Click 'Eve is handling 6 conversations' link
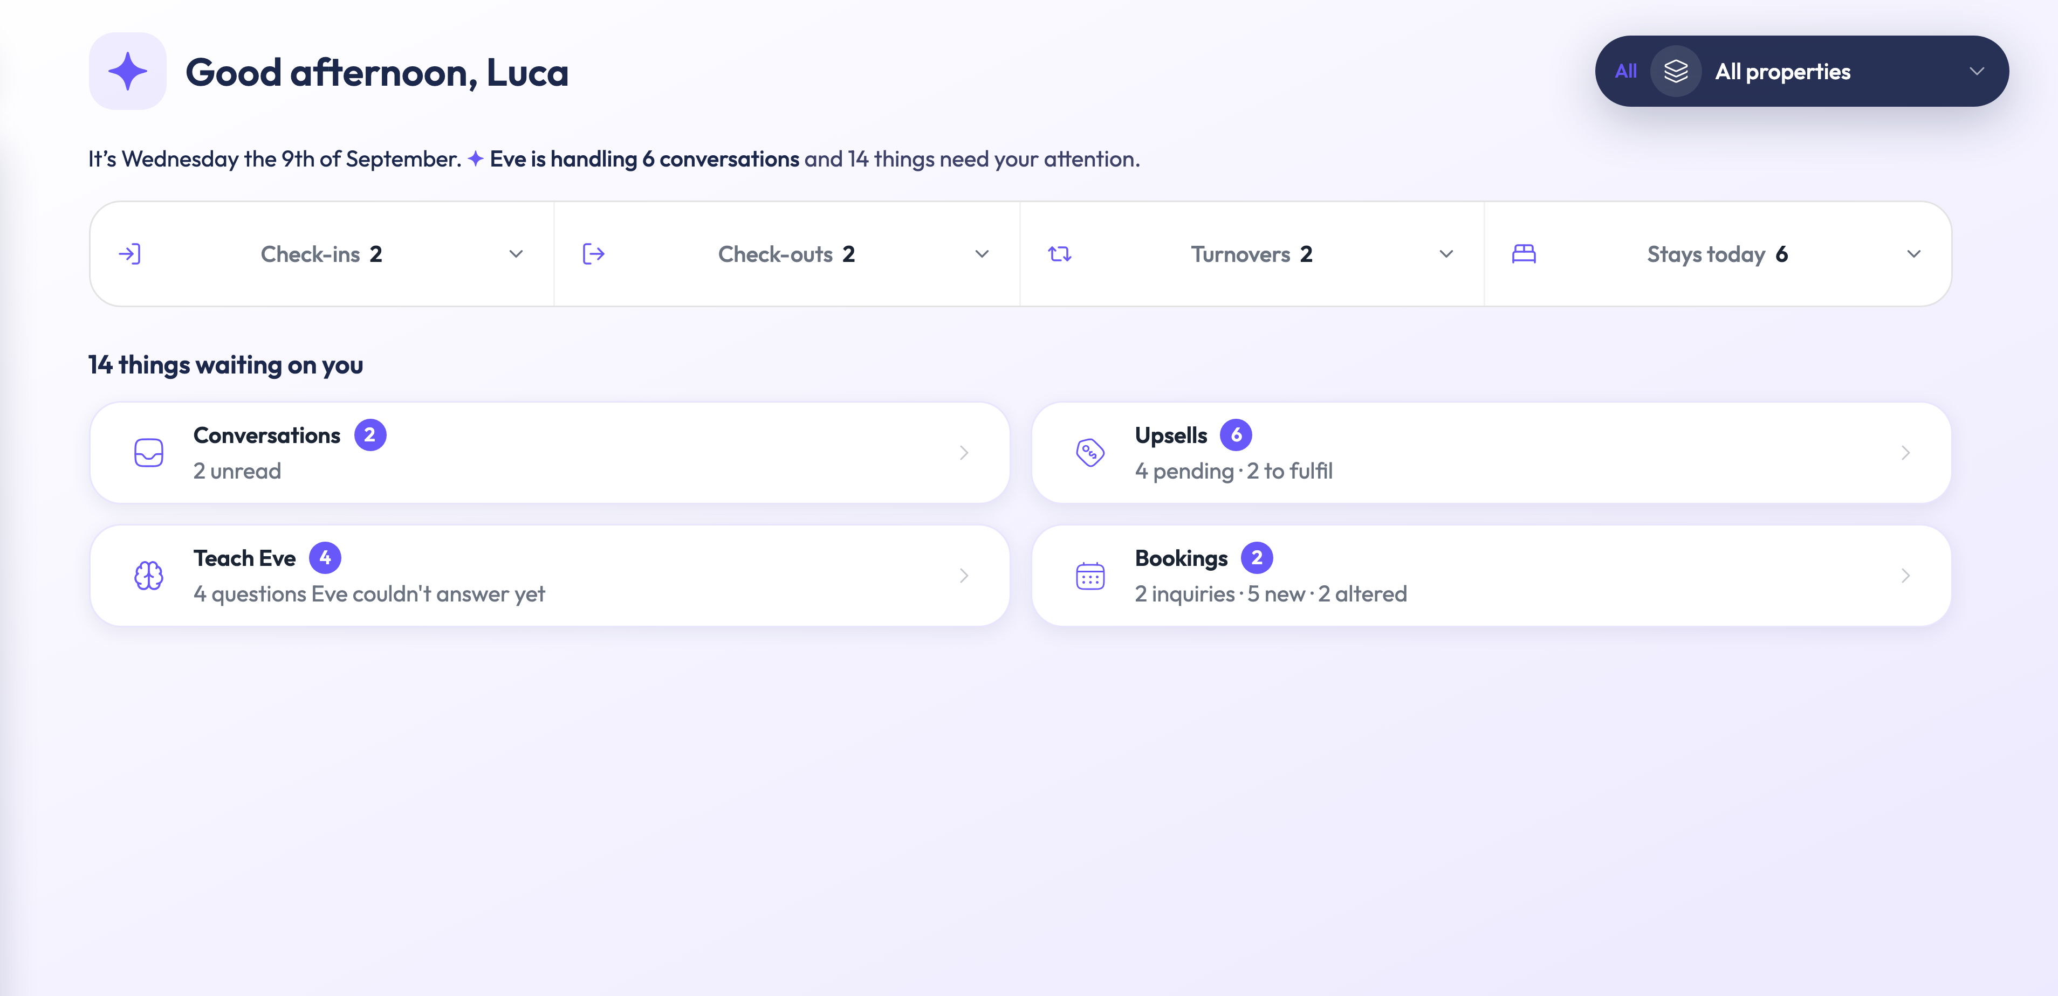 click(x=644, y=159)
